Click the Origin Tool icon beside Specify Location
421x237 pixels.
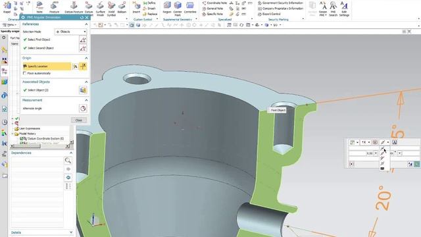click(84, 66)
